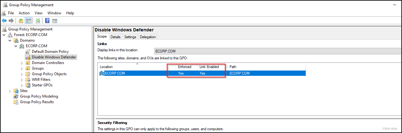Select Group Policy Results in tree
The height and width of the screenshot is (133, 402).
click(37, 102)
